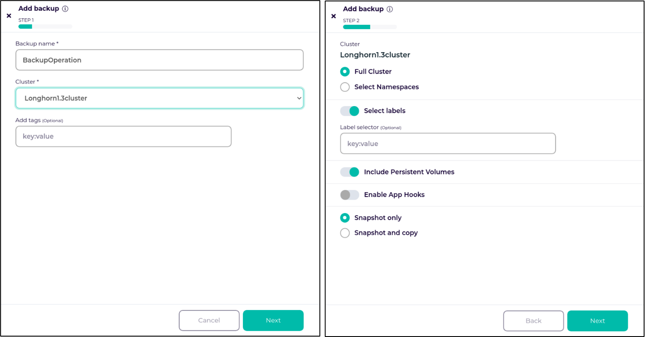Click the Backup name input field
This screenshot has width=645, height=337.
(160, 60)
